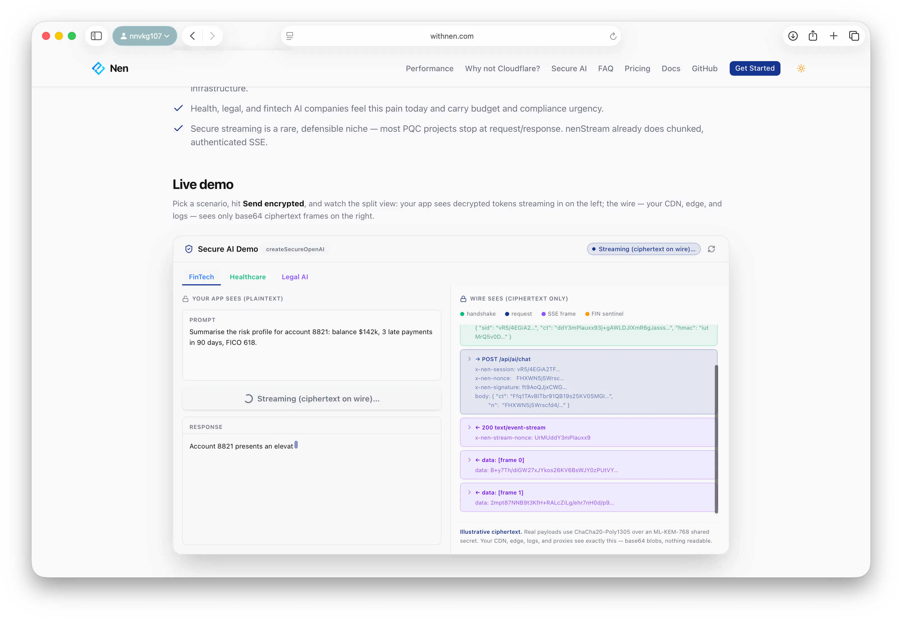902x619 pixels.
Task: Show Safari downloads
Action: click(x=793, y=36)
